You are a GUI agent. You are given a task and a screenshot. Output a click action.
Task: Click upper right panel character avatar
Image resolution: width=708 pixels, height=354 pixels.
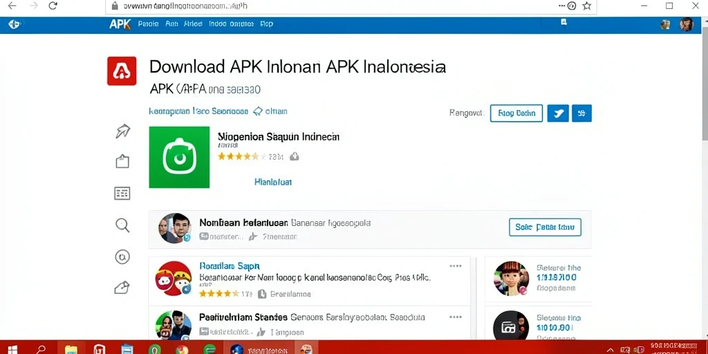tap(511, 279)
